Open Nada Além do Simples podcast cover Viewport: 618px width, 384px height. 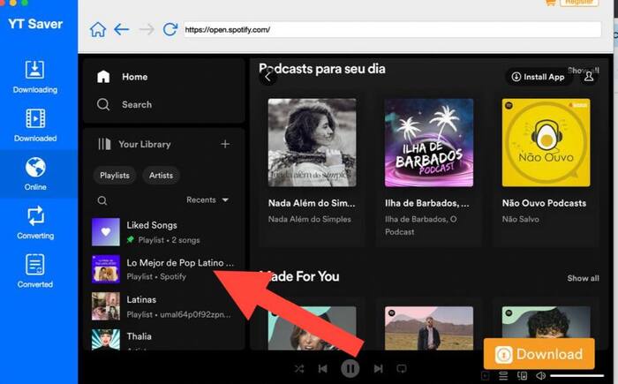[x=313, y=143]
